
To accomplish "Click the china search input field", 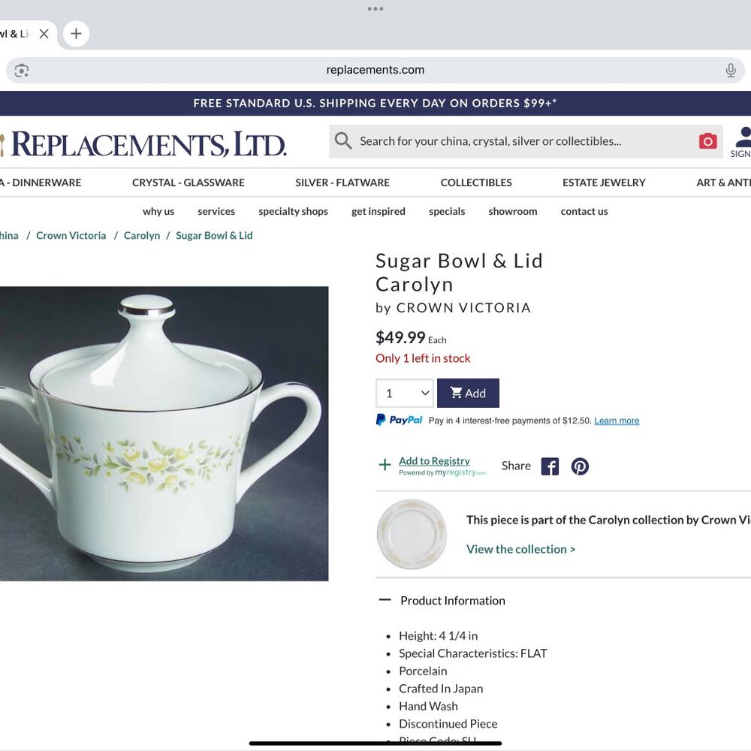I will (x=518, y=141).
